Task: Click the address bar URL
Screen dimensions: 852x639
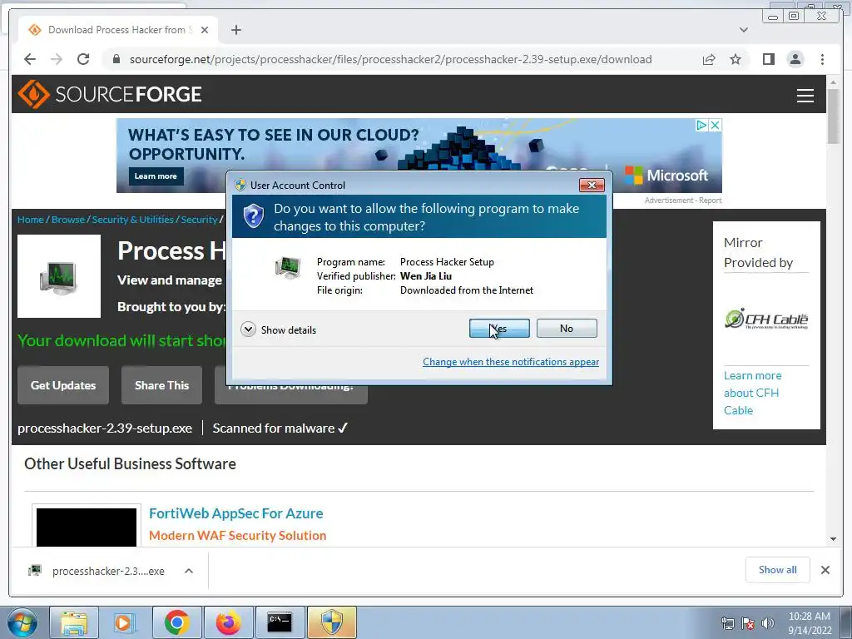Action: click(391, 59)
